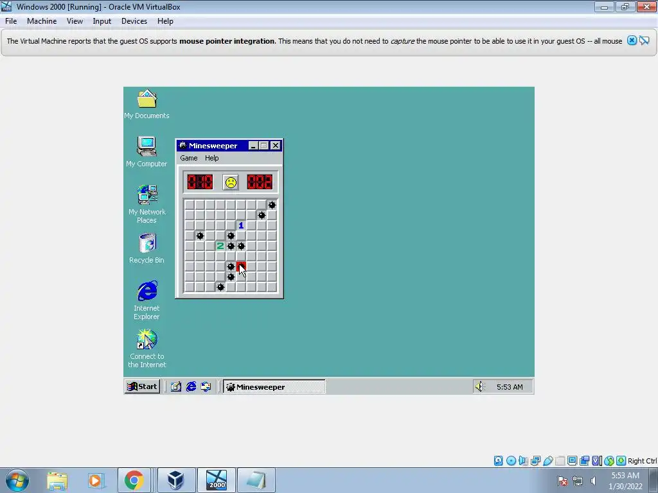Click VirtualBox mouse integration indicator
This screenshot has width=658, height=493.
click(x=609, y=461)
